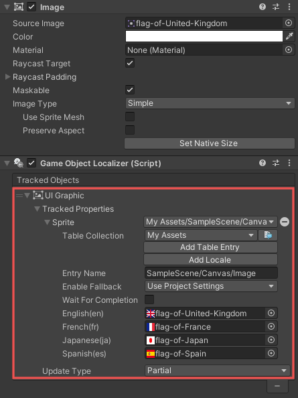The width and height of the screenshot is (298, 398).
Task: Open object picker for Japanese(ja) sprite
Action: coord(271,340)
